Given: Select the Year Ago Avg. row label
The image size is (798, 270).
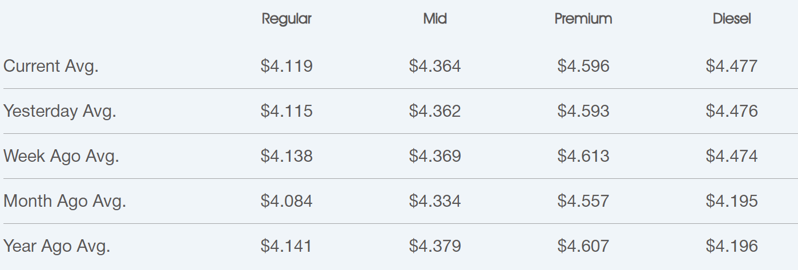Looking at the screenshot, I should [57, 246].
